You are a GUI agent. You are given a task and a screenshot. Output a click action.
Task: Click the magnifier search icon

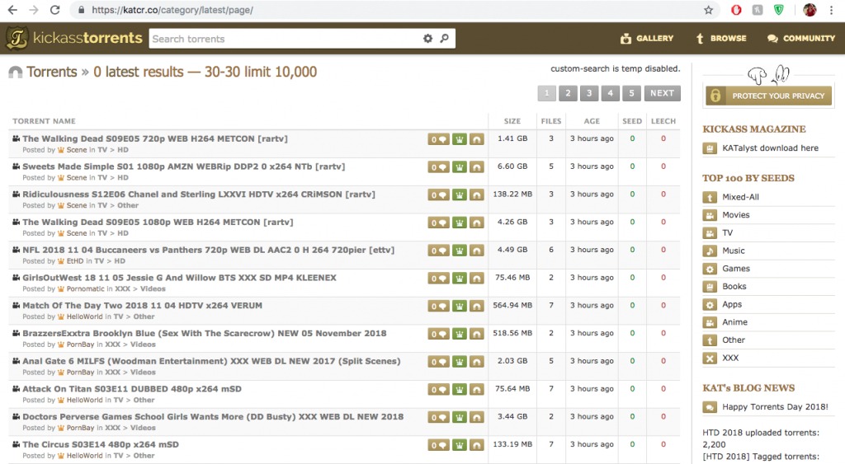444,39
